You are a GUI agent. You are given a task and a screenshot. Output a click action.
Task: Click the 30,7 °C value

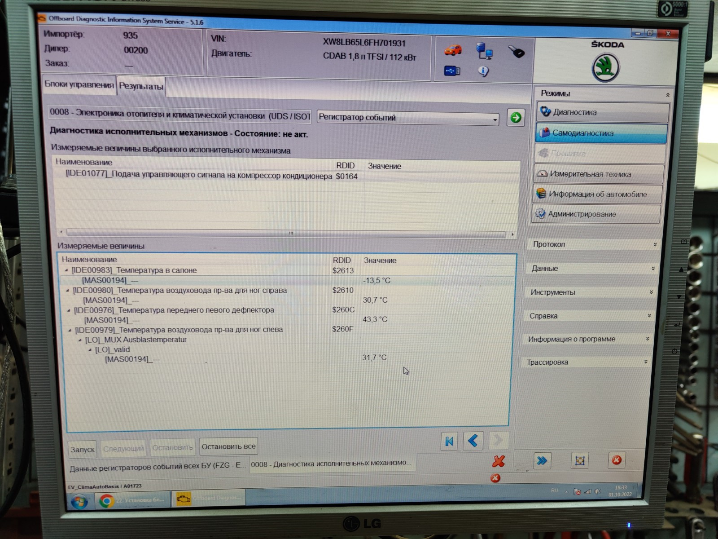(x=375, y=300)
